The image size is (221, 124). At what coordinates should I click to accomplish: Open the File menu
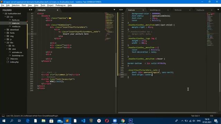(2, 6)
